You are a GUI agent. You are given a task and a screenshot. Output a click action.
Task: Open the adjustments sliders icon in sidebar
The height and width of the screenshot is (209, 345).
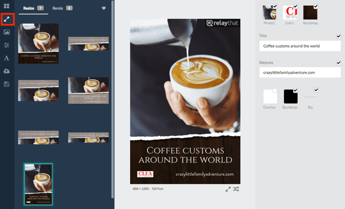(x=6, y=45)
